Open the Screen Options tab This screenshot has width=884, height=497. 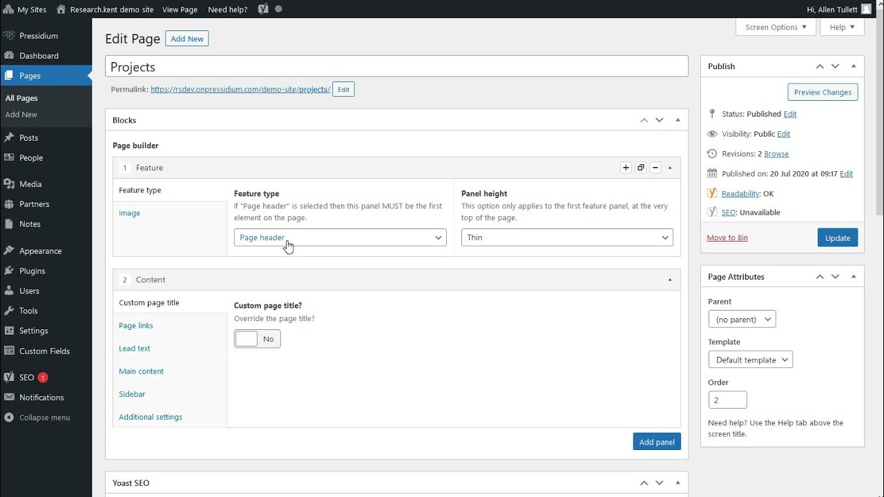[x=776, y=27]
